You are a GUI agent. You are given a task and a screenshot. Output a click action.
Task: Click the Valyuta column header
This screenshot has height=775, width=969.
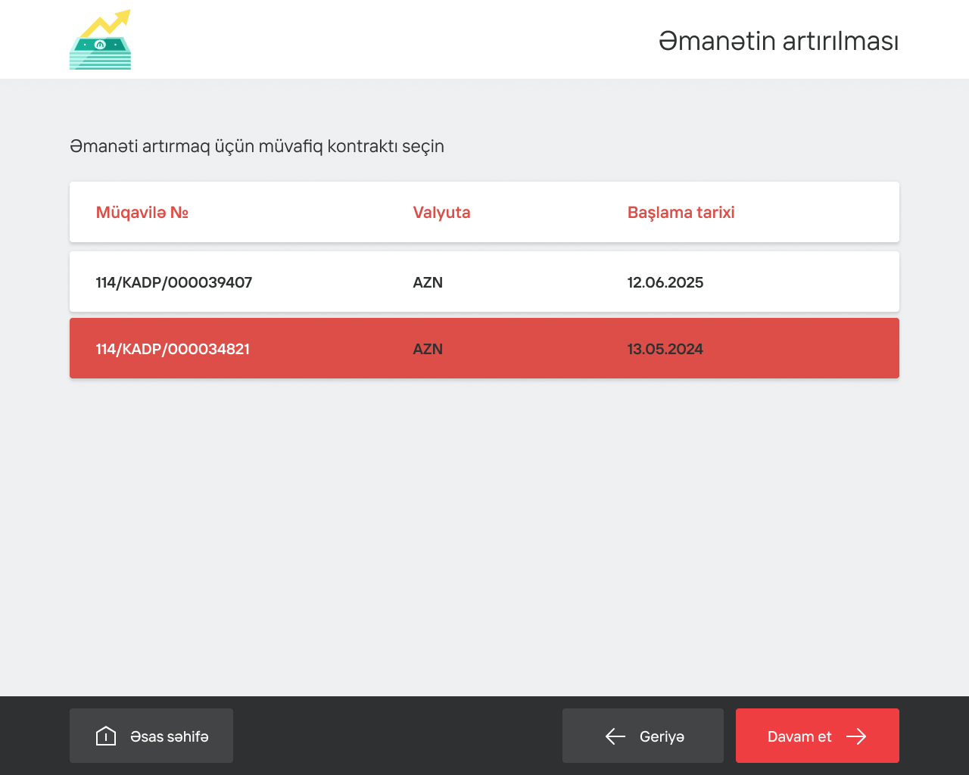pyautogui.click(x=441, y=213)
